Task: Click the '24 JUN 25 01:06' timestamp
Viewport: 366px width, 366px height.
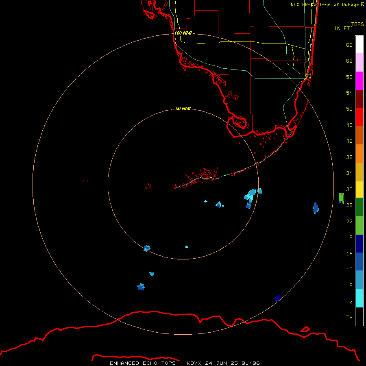Action: point(232,363)
